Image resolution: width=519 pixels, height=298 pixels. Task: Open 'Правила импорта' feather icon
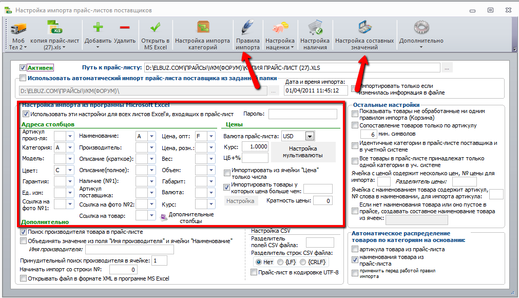pos(247,27)
